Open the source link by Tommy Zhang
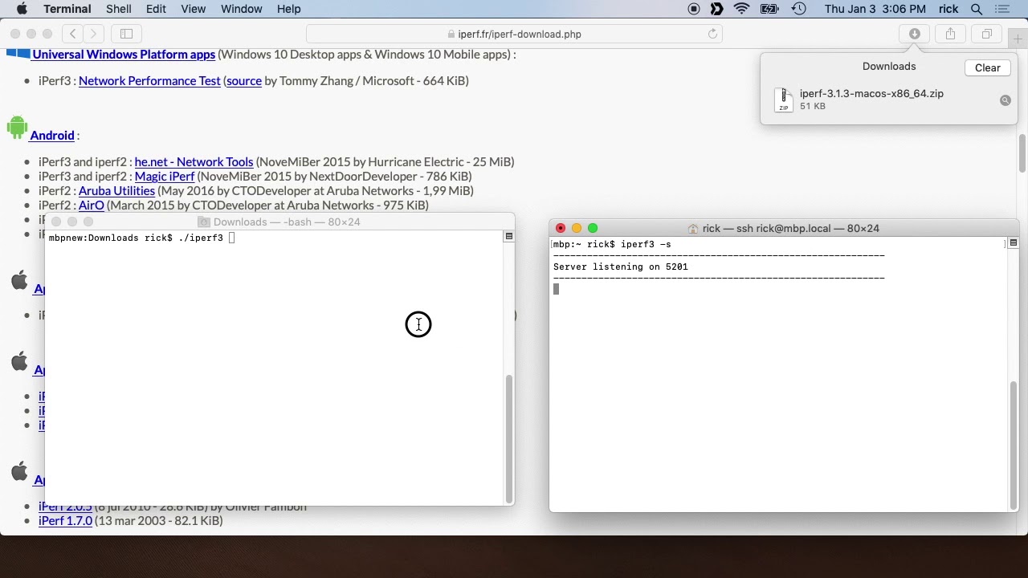The height and width of the screenshot is (578, 1028). pos(244,80)
